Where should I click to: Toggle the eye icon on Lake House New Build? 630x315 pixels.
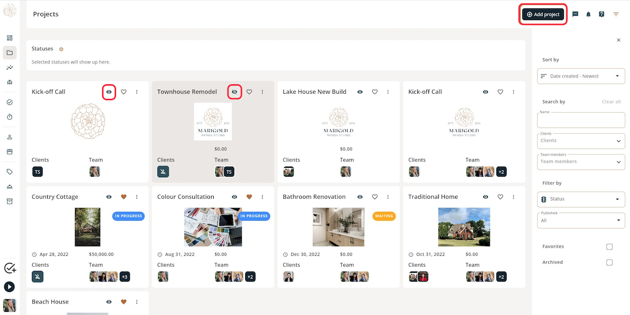(x=360, y=92)
